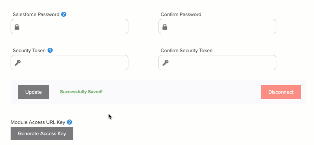This screenshot has height=145, width=314.
Task: Click the lock icon in Salesforce Password field
Action: pyautogui.click(x=17, y=27)
